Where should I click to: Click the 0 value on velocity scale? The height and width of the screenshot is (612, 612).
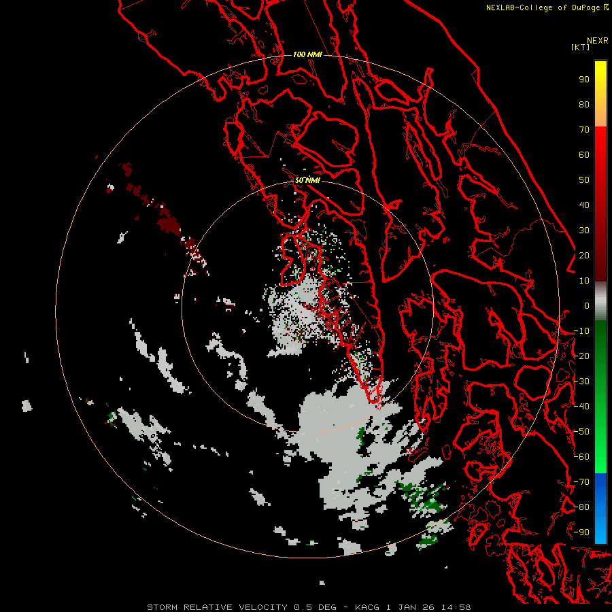587,306
